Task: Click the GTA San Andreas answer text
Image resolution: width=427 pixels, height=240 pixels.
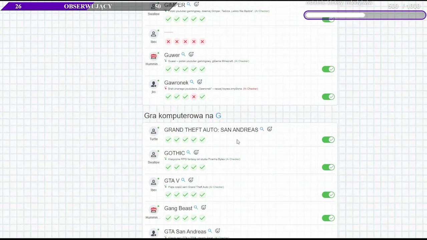Action: [x=185, y=232]
